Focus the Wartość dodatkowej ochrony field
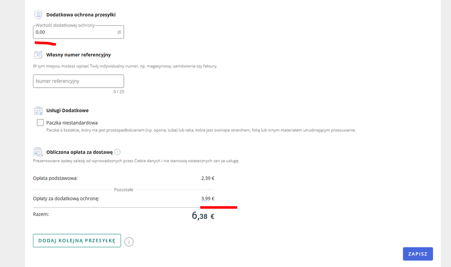 pyautogui.click(x=72, y=33)
